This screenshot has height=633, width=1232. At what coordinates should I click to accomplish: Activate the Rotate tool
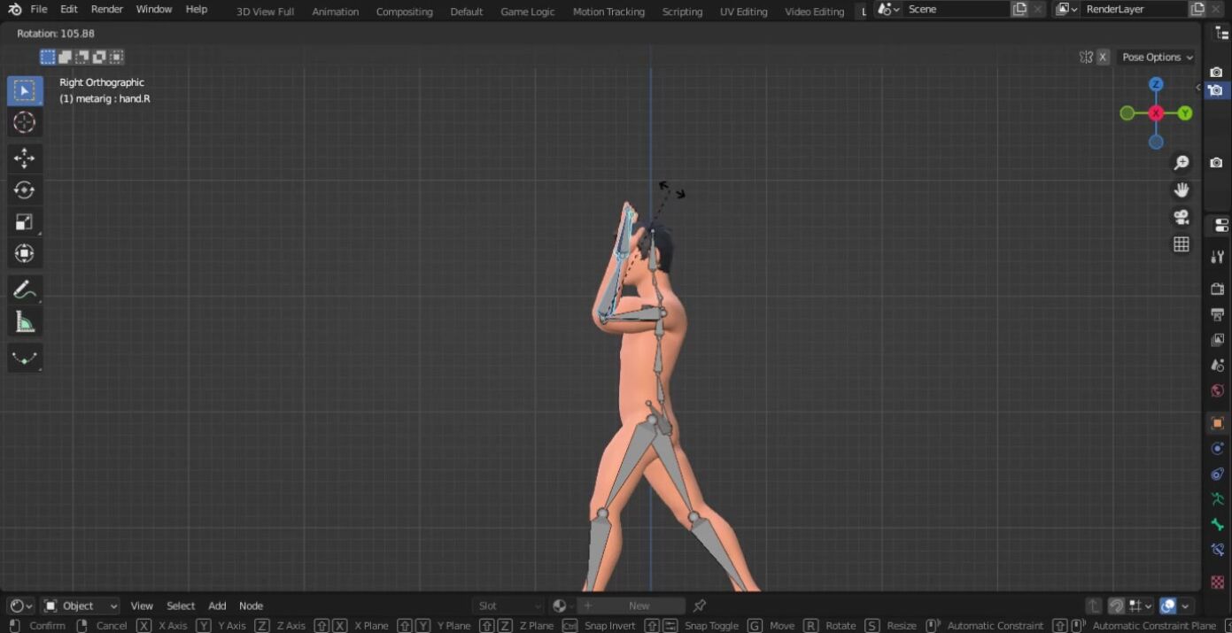click(x=25, y=190)
